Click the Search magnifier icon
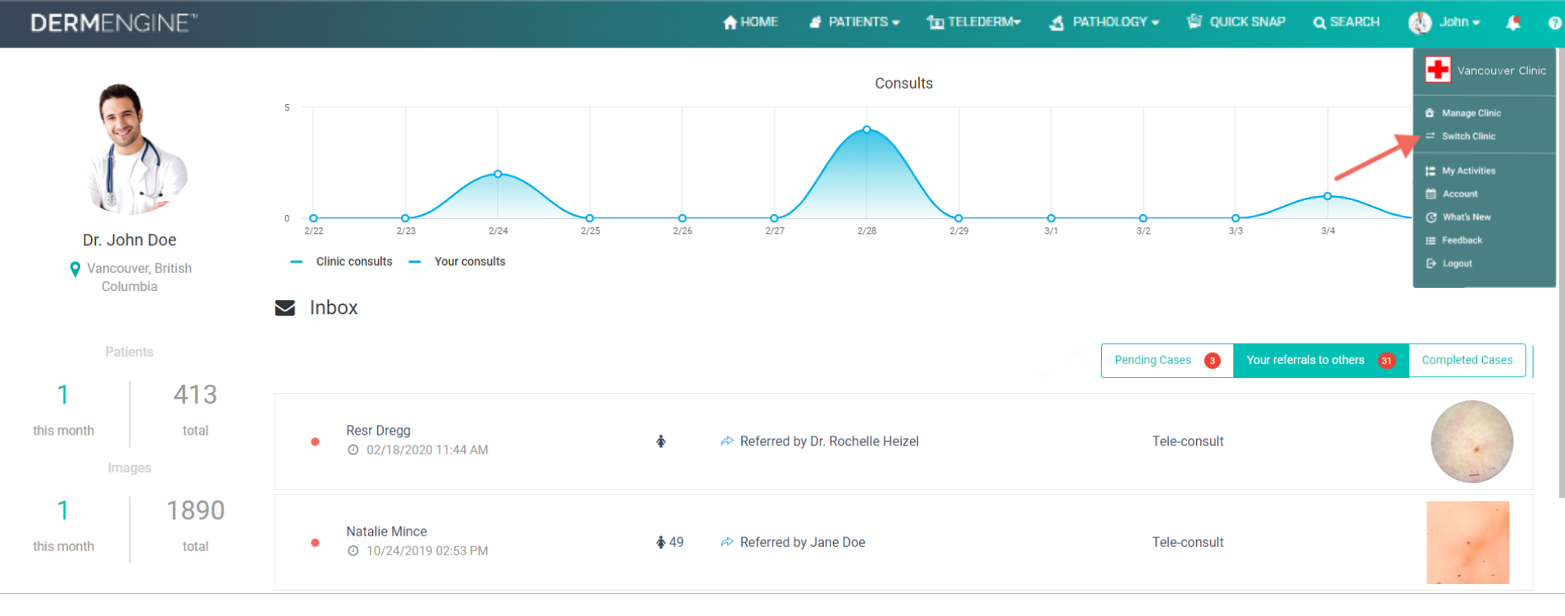 [1319, 23]
